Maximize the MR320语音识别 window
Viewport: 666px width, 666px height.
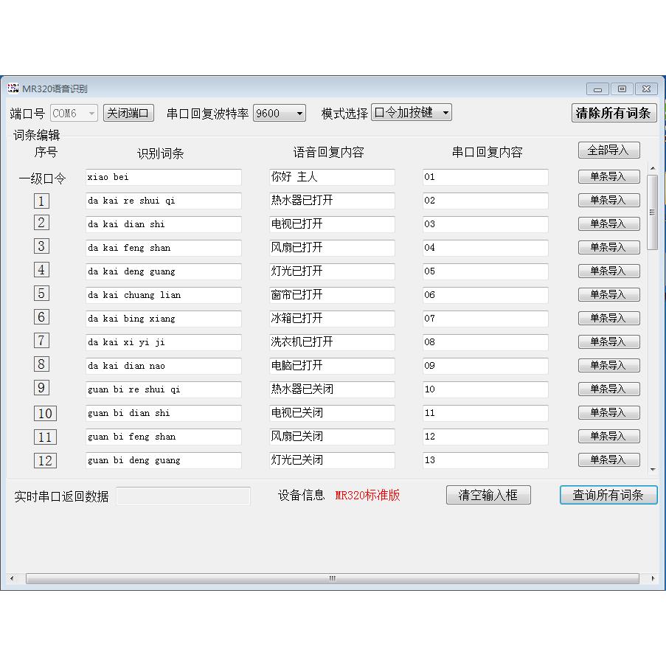click(x=622, y=89)
